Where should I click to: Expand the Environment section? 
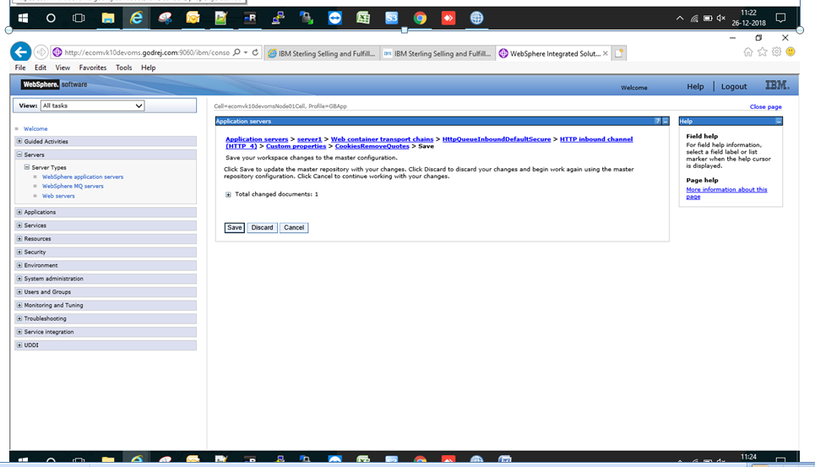click(x=19, y=265)
